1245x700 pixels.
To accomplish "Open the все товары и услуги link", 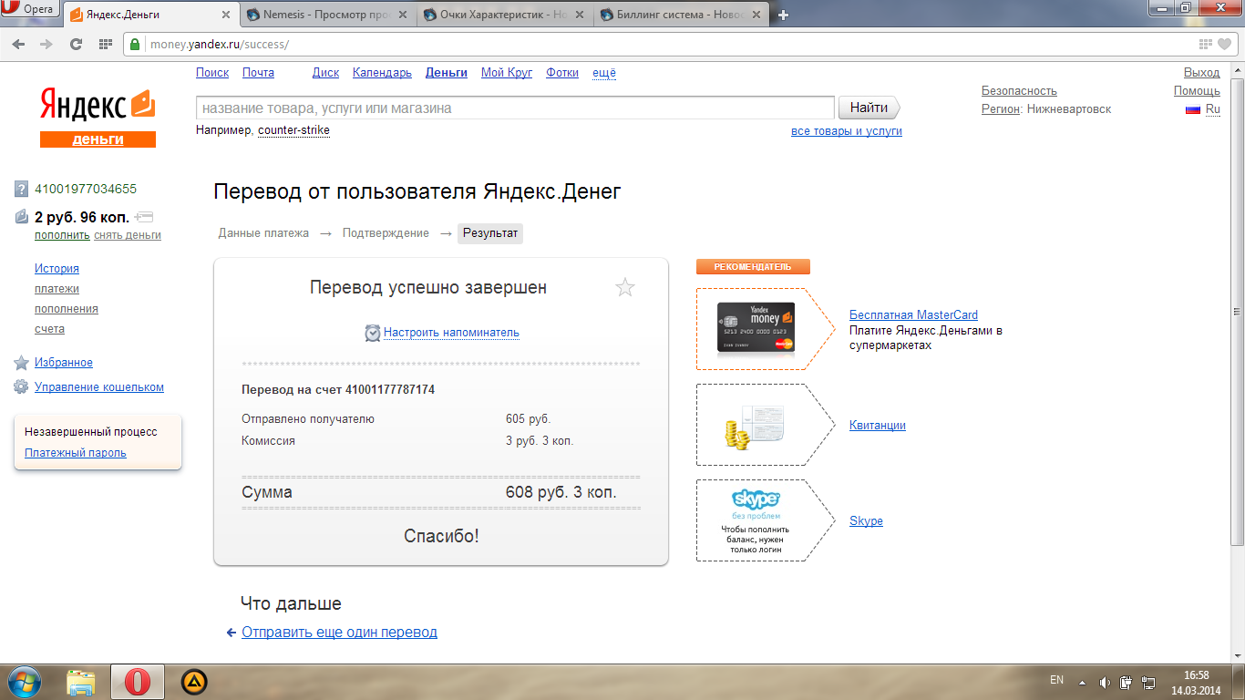I will (x=847, y=131).
